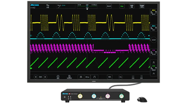Viewport: 187px width, 104px height.
Task: Tap the home icon in bottom bar
Action: (x=58, y=77)
